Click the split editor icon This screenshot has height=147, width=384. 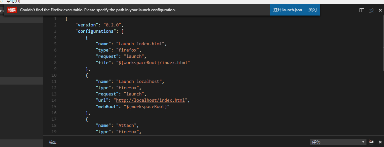(x=362, y=10)
